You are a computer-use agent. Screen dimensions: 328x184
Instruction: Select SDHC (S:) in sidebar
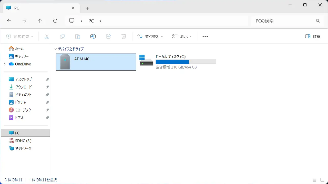[23, 141]
